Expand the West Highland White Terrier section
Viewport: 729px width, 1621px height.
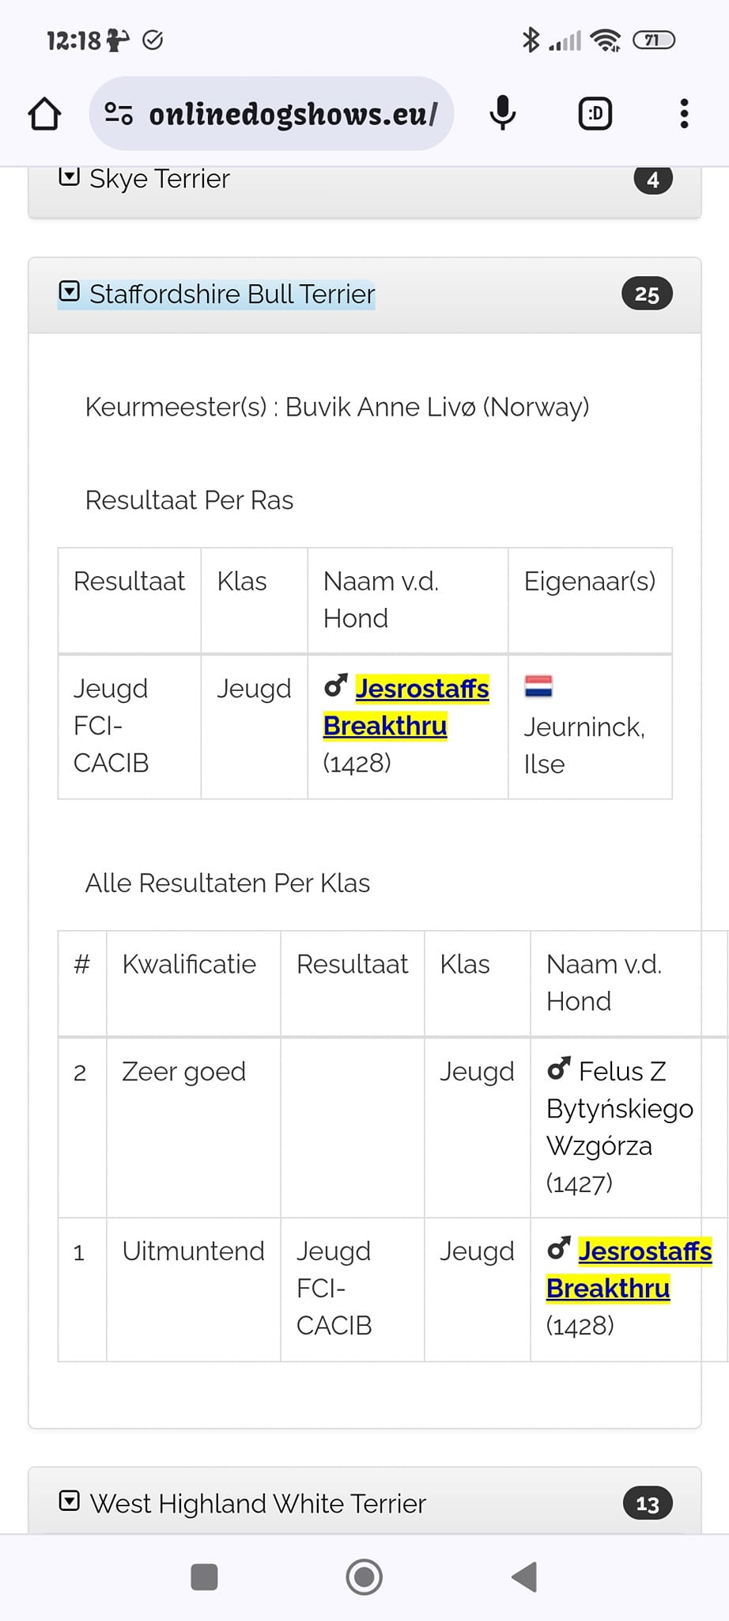pos(70,1501)
